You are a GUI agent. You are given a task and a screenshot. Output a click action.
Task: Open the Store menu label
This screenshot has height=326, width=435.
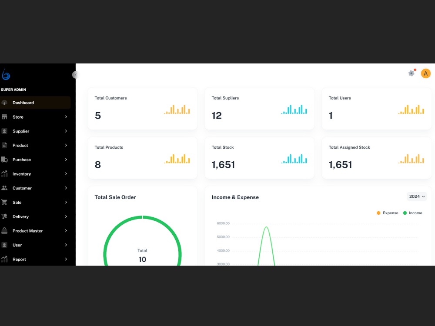tap(18, 117)
